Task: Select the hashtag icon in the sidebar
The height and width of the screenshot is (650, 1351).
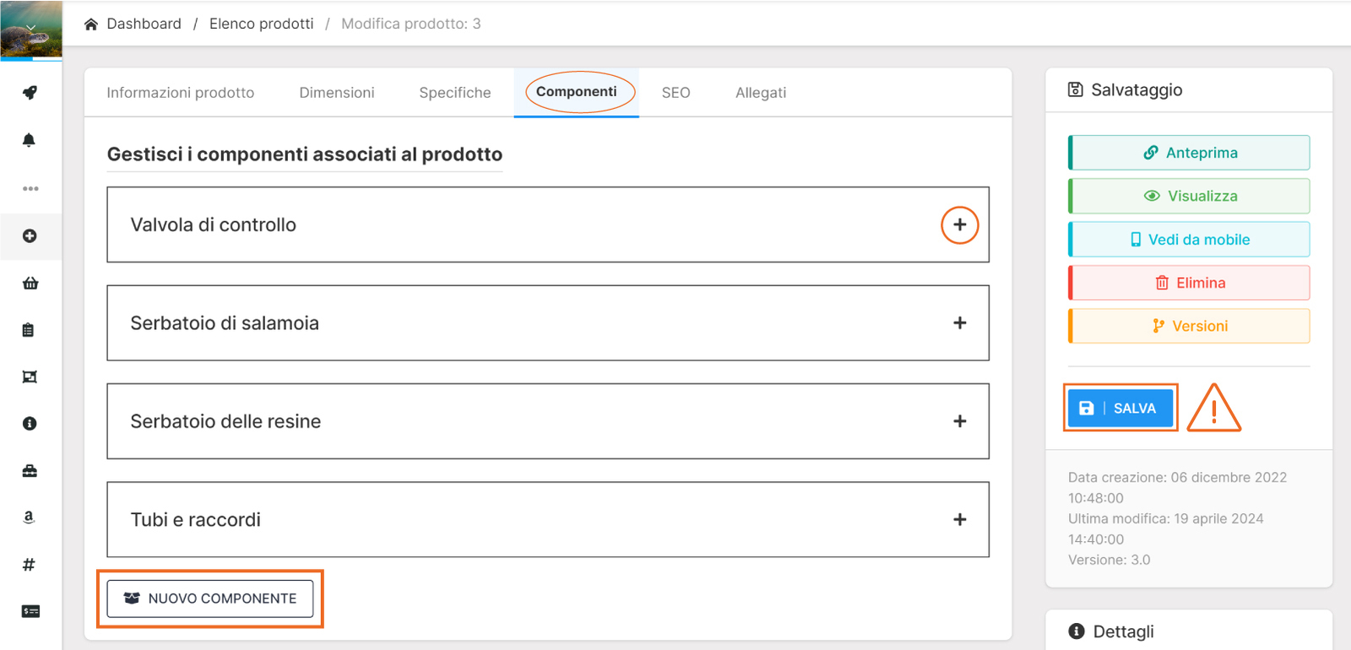Action: pyautogui.click(x=29, y=565)
